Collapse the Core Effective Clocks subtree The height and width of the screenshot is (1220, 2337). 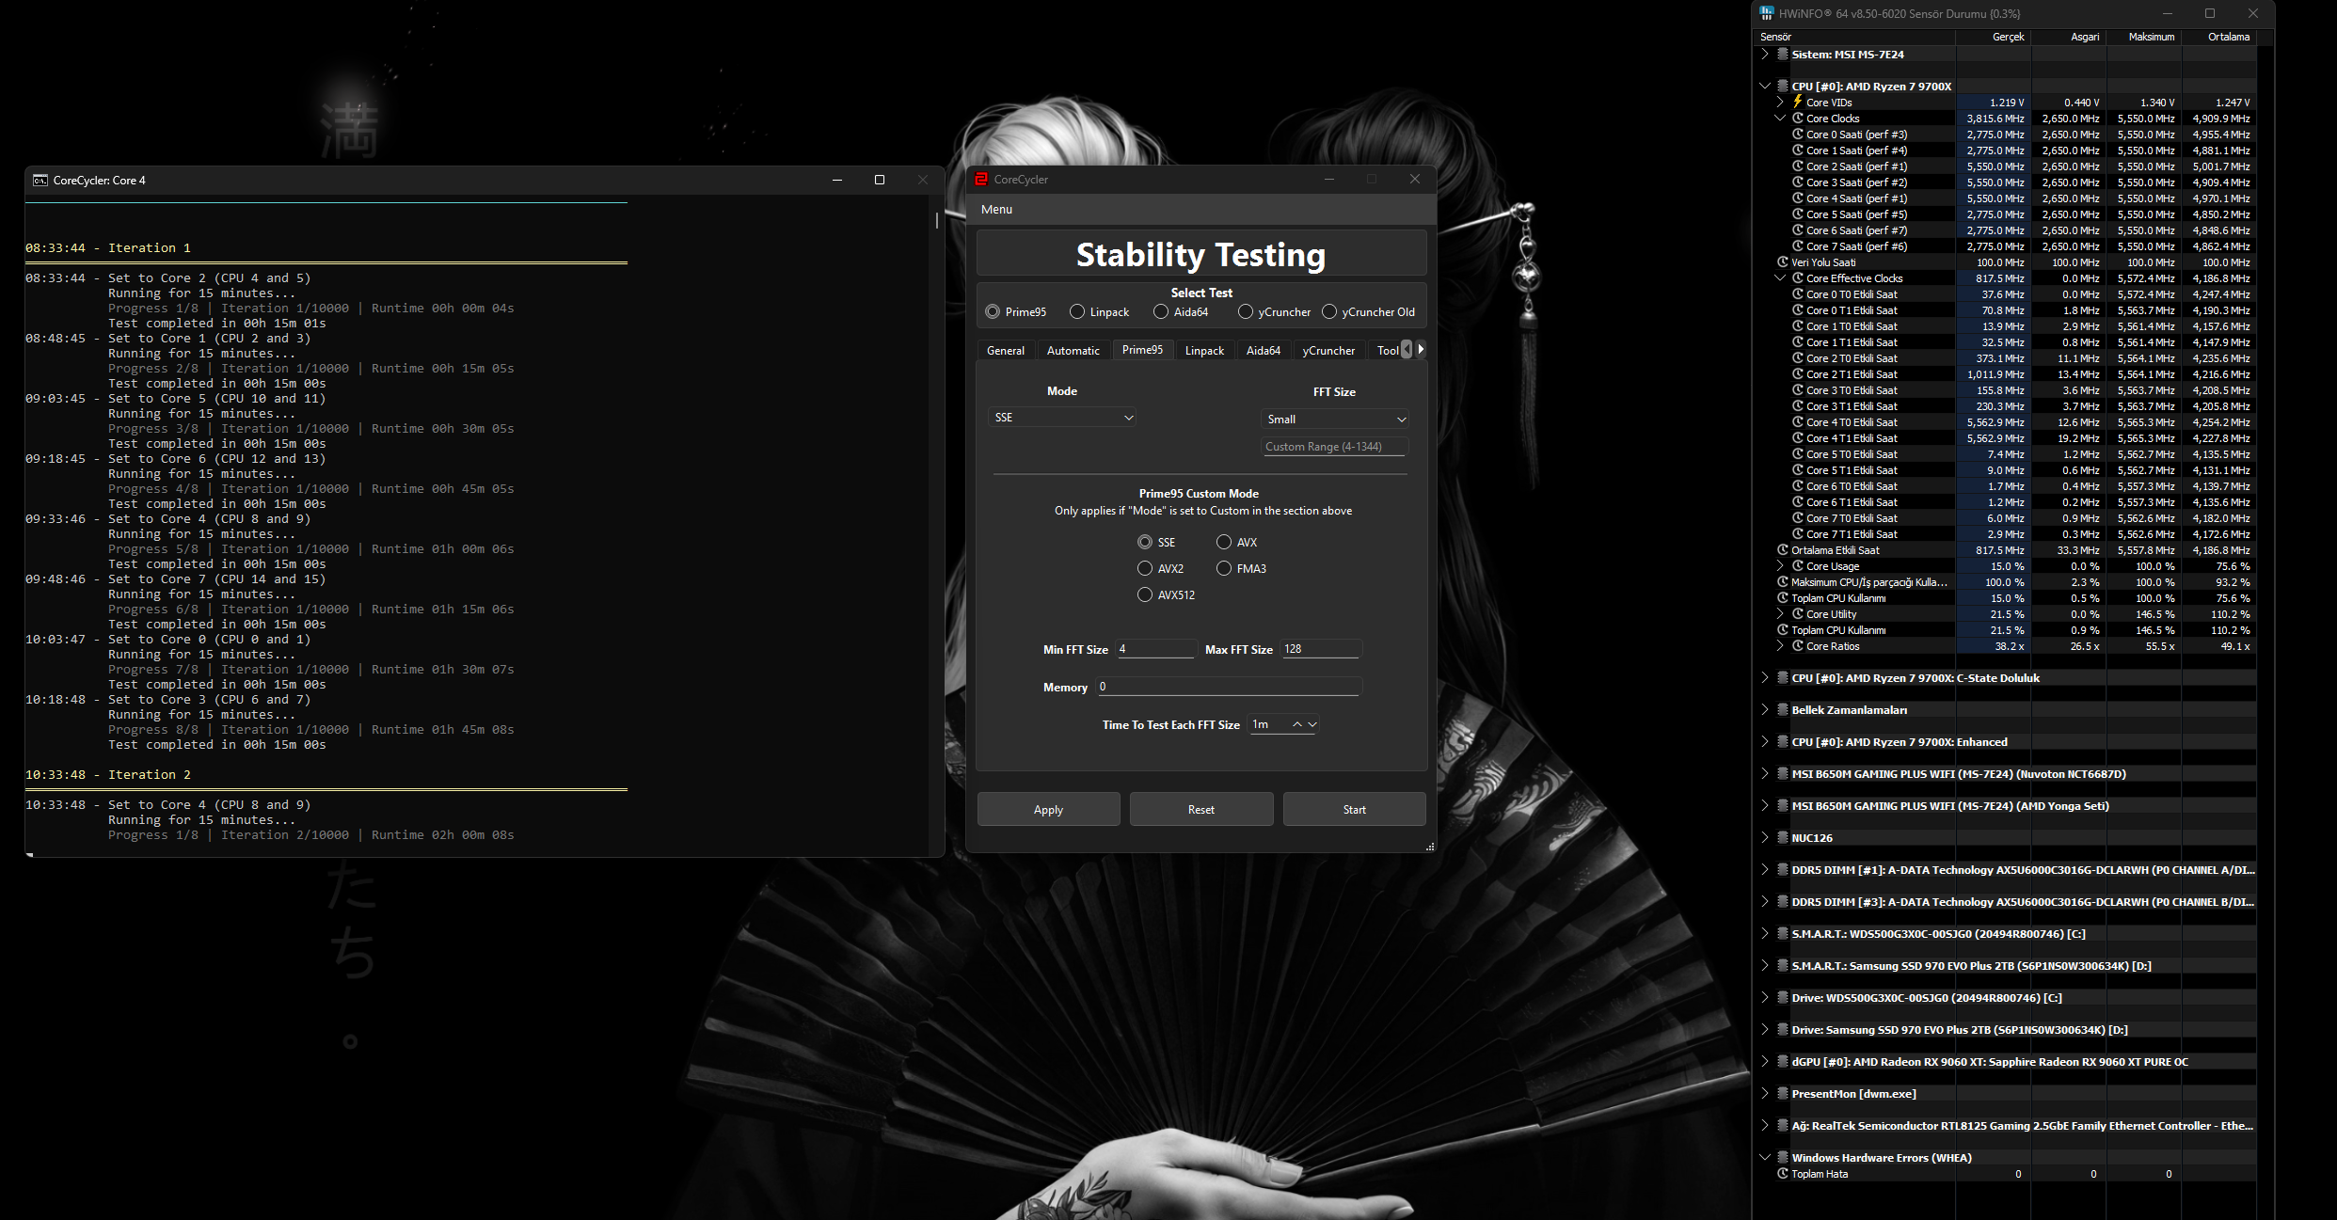click(x=1780, y=277)
